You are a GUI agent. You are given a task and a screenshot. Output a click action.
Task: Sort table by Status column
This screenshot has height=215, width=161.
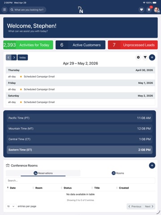[68, 188]
